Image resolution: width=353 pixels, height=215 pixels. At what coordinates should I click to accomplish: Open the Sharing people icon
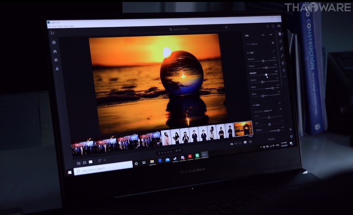[x=57, y=69]
